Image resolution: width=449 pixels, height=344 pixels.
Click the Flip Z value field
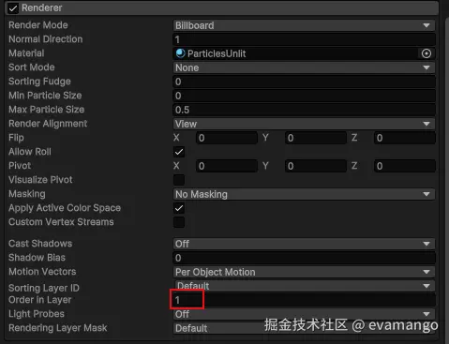click(x=404, y=138)
